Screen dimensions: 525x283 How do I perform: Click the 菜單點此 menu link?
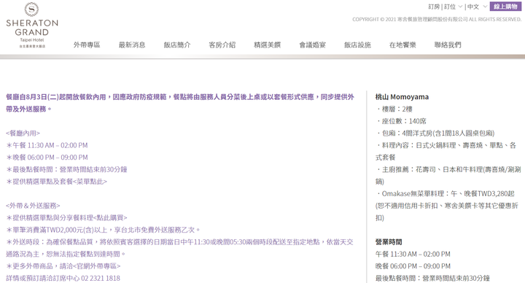point(90,182)
